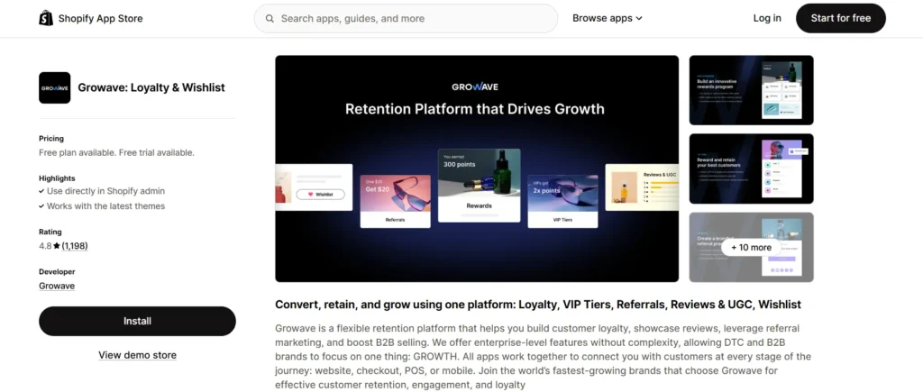This screenshot has height=392, width=923.
Task: Open the Growave developer link
Action: [57, 286]
